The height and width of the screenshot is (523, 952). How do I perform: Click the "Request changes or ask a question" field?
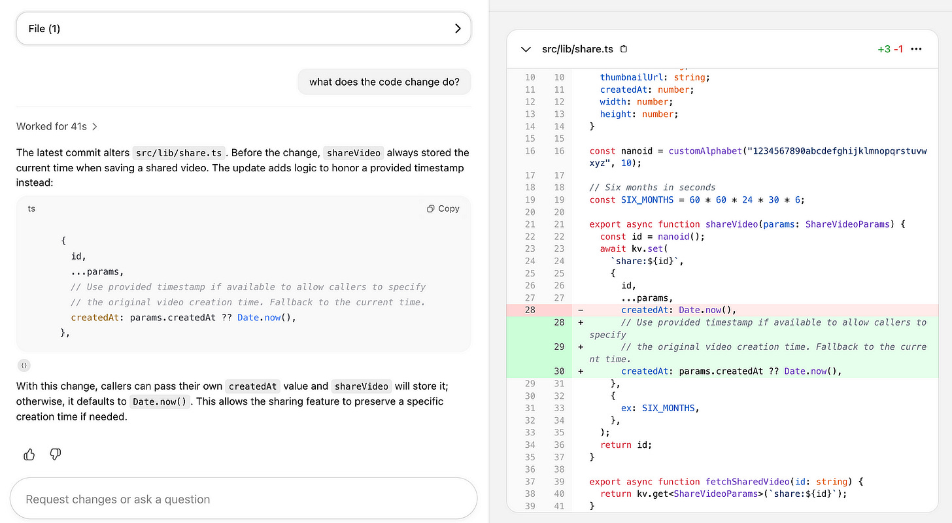[x=243, y=498]
